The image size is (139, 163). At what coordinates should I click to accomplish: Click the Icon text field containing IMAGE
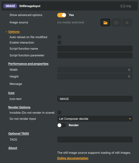click(95, 99)
